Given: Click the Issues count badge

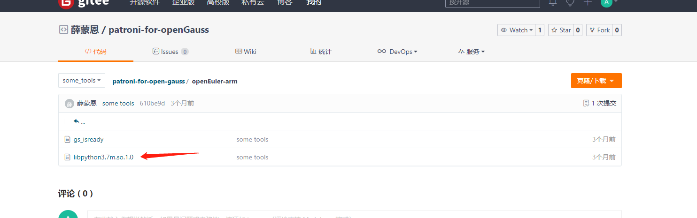Looking at the screenshot, I should pos(185,52).
